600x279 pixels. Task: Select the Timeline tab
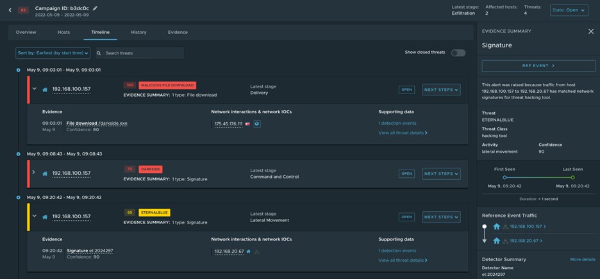coord(100,33)
